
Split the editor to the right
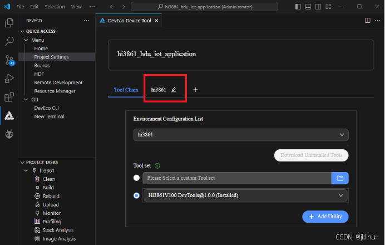[x=368, y=21]
